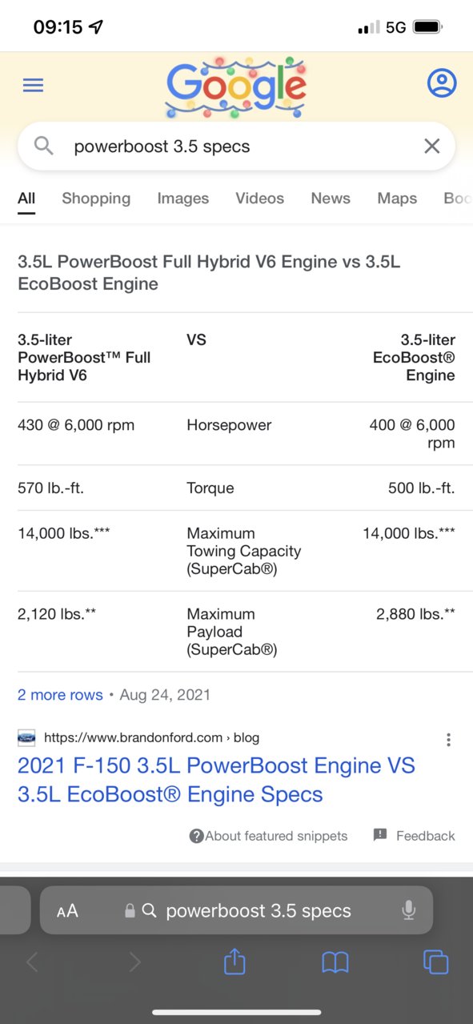473x1024 pixels.
Task: Open the three-dot result options menu
Action: coord(449,739)
